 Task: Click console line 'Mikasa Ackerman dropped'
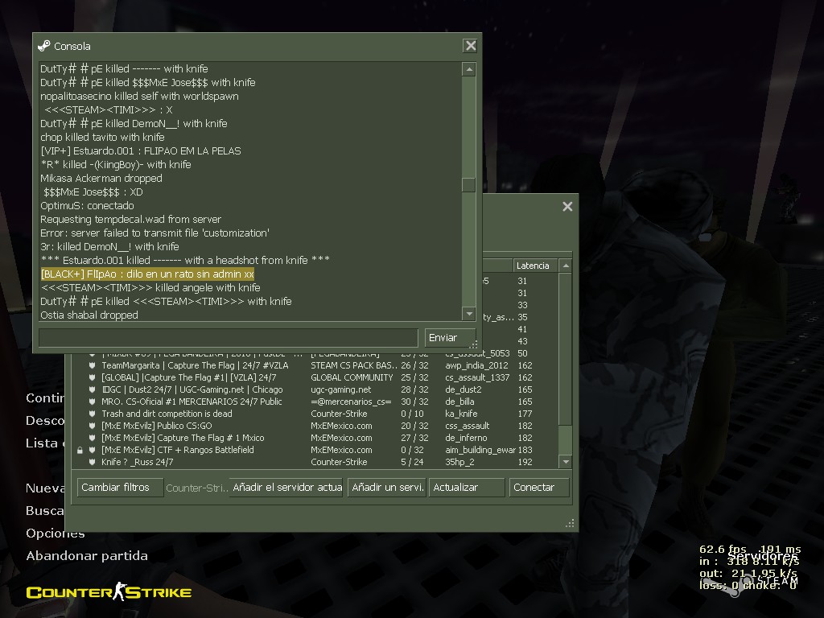point(101,178)
